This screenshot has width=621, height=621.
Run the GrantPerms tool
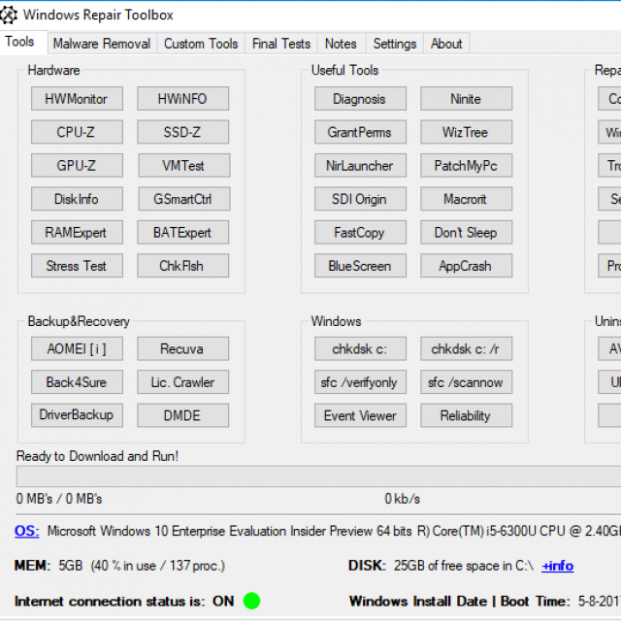coord(360,132)
